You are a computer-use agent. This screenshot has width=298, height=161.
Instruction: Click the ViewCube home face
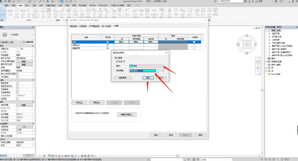[x=247, y=44]
